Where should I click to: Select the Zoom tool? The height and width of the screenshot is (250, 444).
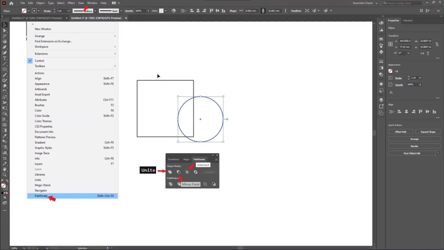pyautogui.click(x=4, y=174)
